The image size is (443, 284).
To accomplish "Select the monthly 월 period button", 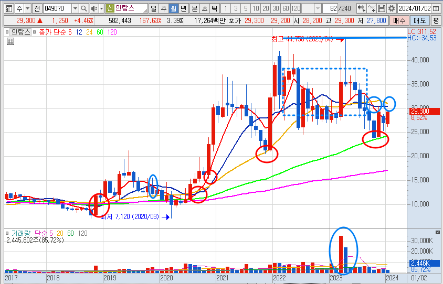I will tap(173, 8).
